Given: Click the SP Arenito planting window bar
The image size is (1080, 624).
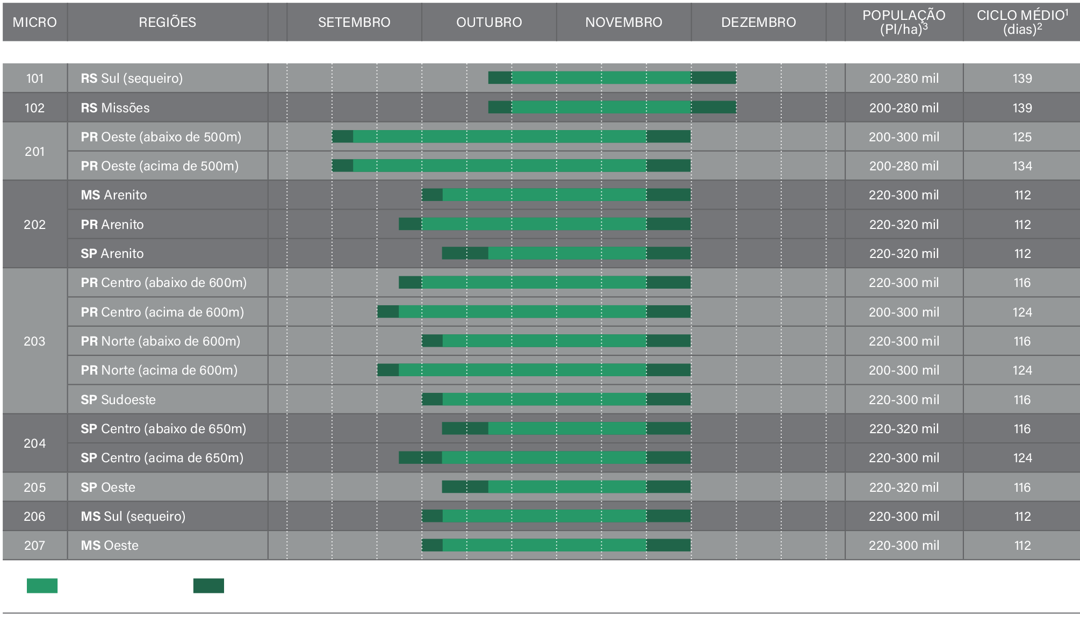Looking at the screenshot, I should 566,253.
